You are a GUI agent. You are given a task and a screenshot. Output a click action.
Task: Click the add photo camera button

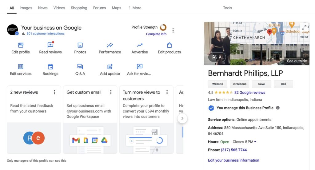tap(217, 57)
